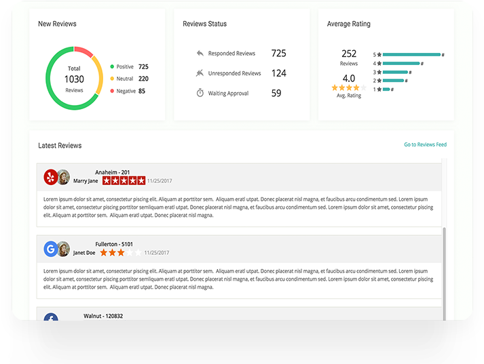Click the red Negative legend dot

112,91
